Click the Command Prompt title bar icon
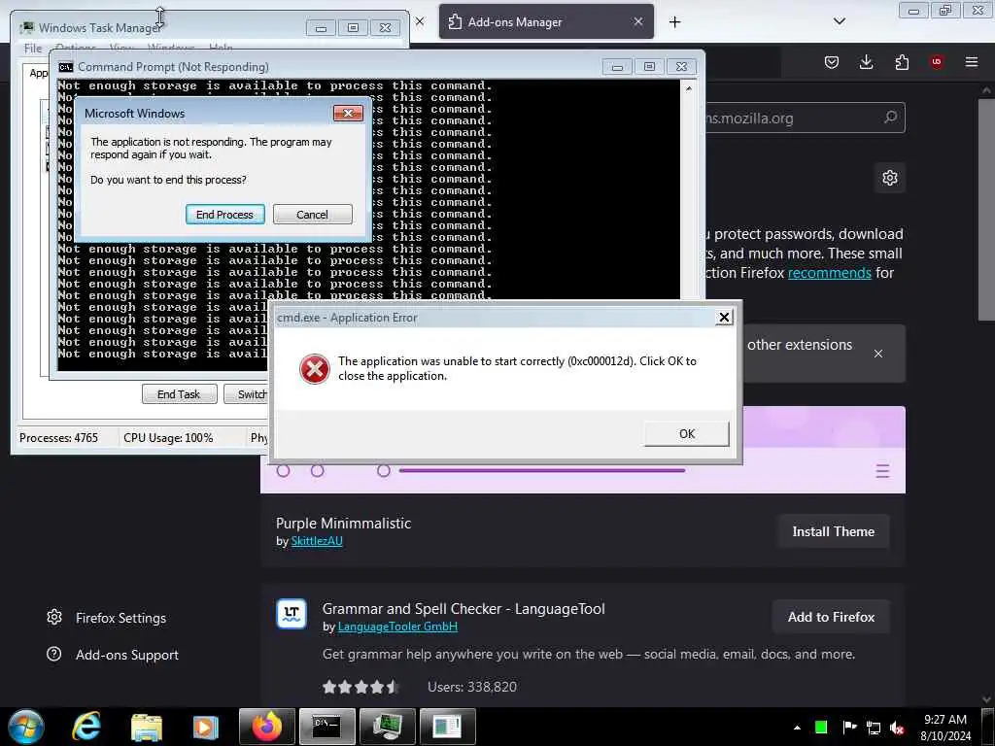 65,67
